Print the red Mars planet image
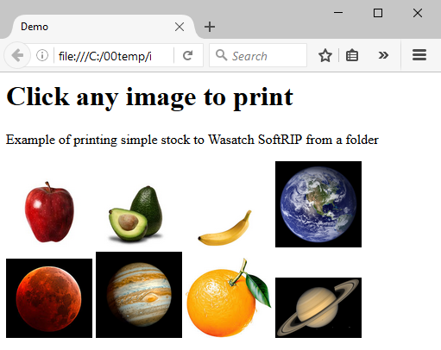The height and width of the screenshot is (350, 441). (x=49, y=298)
